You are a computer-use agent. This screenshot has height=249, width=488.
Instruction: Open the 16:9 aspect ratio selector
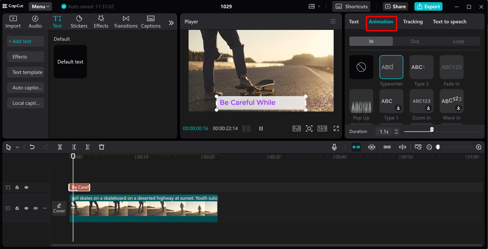[x=322, y=129]
